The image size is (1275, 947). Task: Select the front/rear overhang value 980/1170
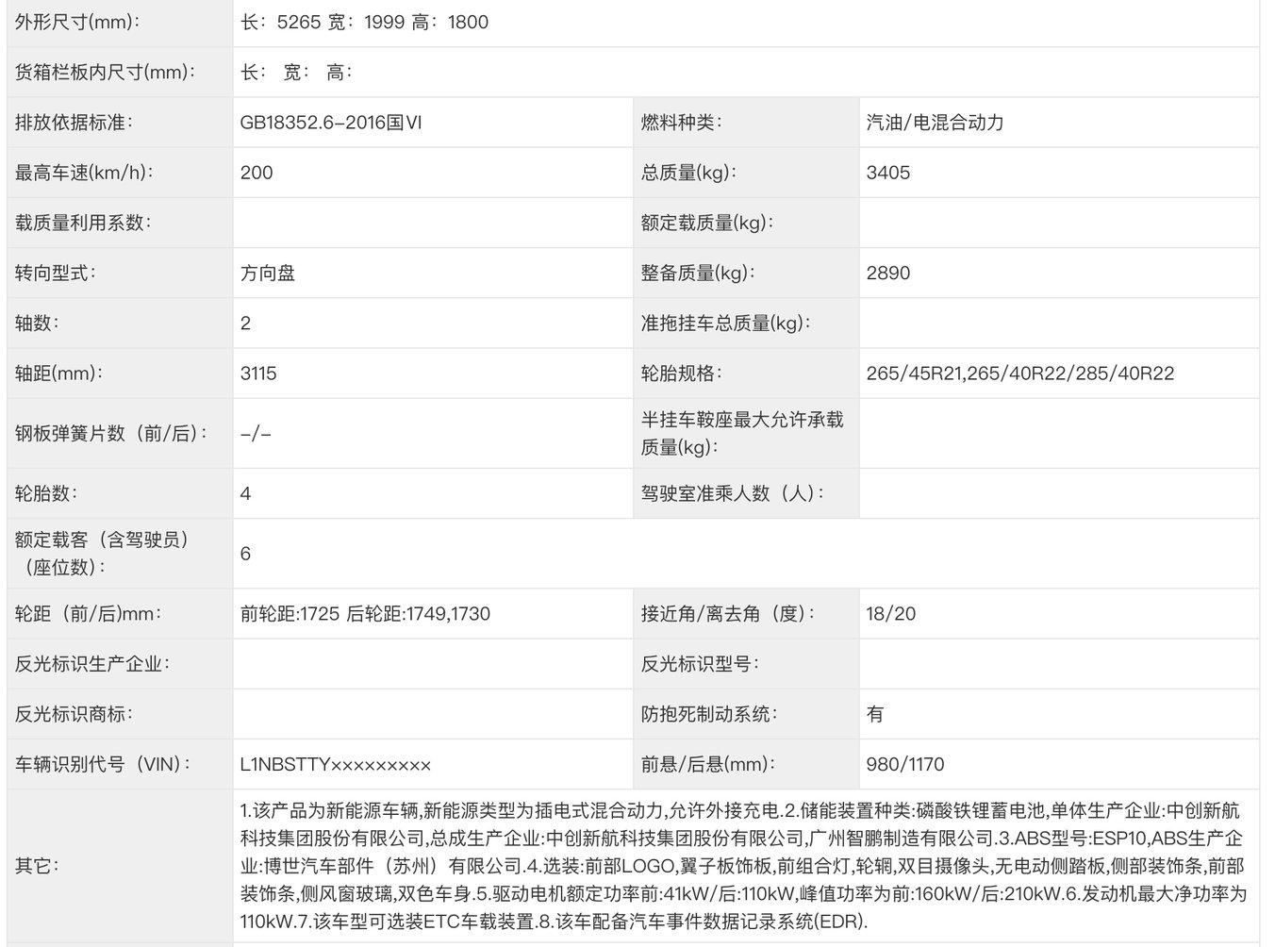point(904,765)
